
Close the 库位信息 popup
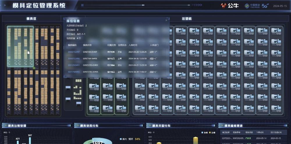(166, 20)
